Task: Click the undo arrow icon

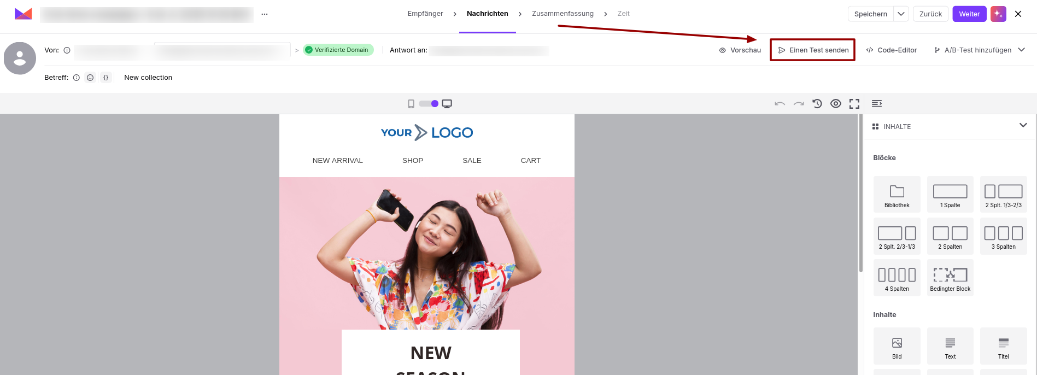Action: [x=780, y=104]
